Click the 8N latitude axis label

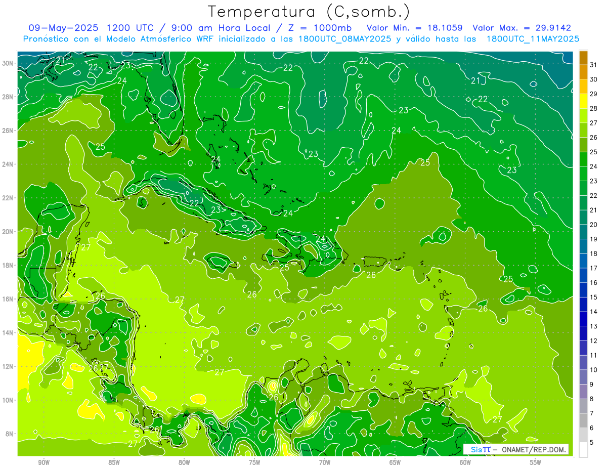pos(10,434)
